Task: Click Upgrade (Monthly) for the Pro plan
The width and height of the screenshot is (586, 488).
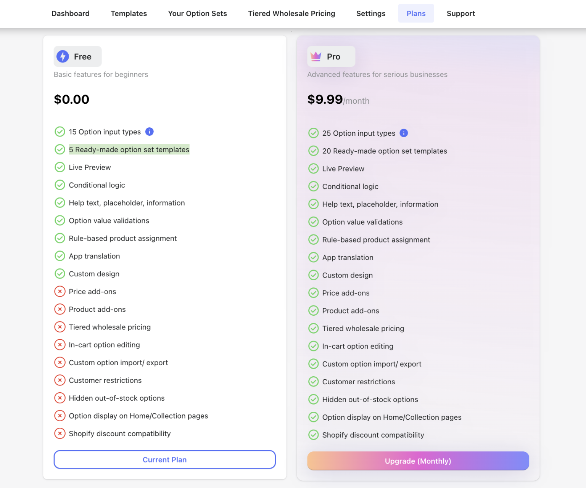Action: [x=418, y=461]
